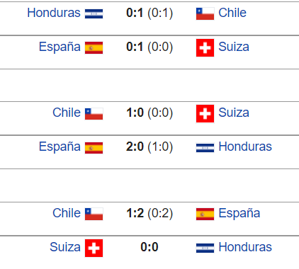Open Honduras link in the 0:0 match
299x269 pixels.
[245, 247]
